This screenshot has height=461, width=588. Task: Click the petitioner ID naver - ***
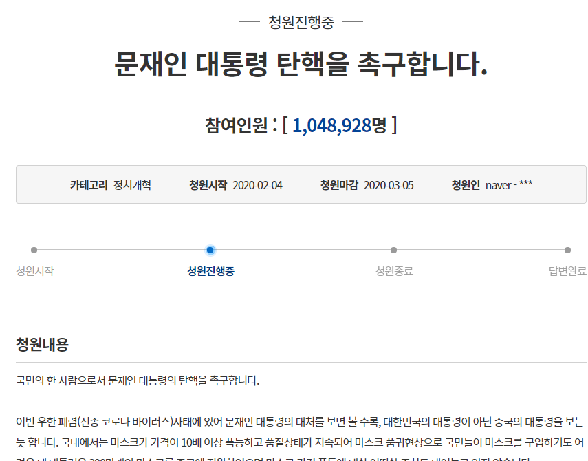coord(509,185)
